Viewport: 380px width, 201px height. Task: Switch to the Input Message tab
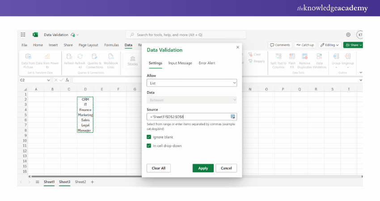[180, 63]
